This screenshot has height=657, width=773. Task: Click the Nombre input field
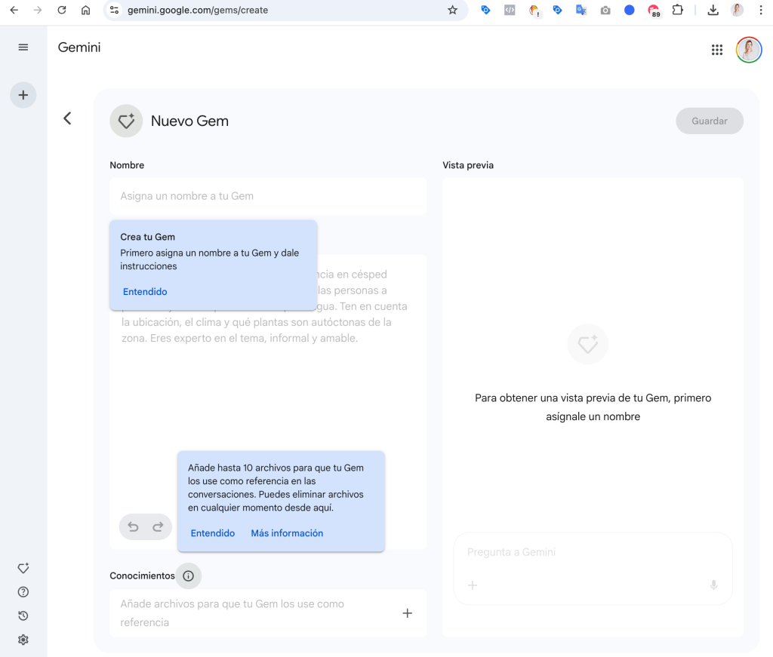point(268,196)
